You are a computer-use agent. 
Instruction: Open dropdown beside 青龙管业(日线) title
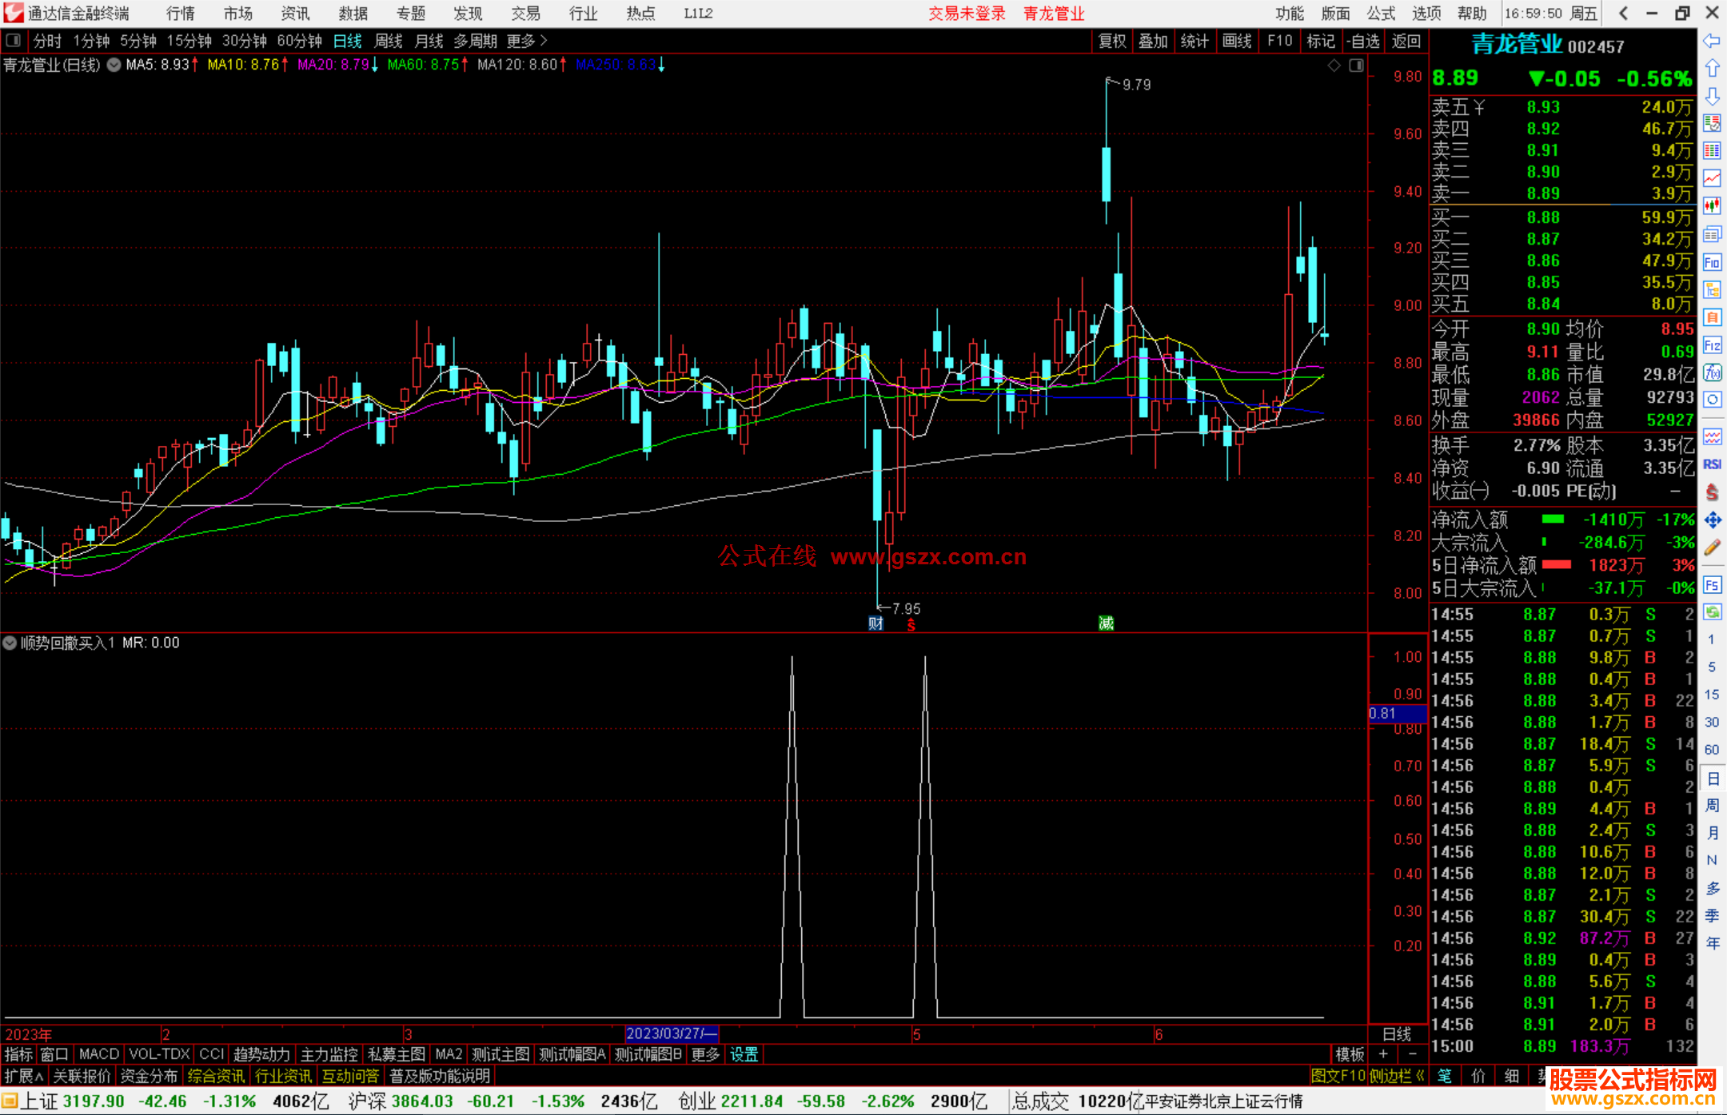click(x=114, y=65)
